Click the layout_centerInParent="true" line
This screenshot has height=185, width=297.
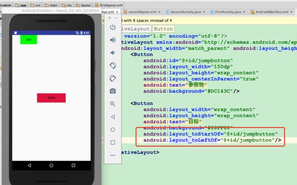pos(201,79)
